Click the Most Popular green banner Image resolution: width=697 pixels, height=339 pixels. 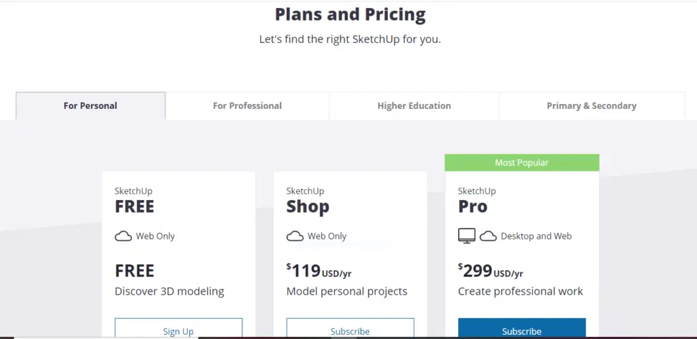tap(522, 163)
